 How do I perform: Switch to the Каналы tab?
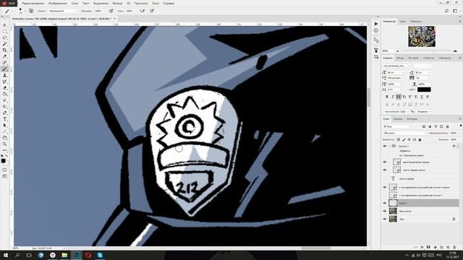(398, 118)
